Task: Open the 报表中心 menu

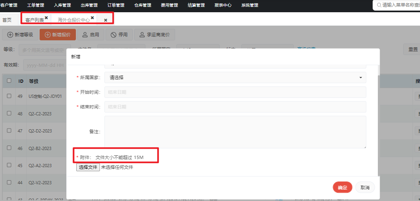Action: coord(223,5)
